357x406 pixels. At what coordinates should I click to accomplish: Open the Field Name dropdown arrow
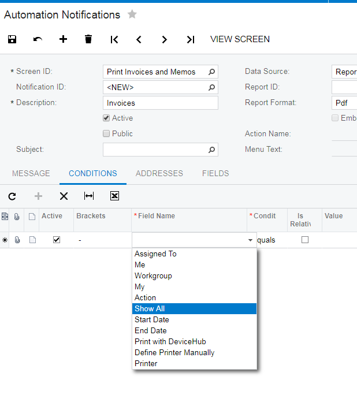coord(250,240)
